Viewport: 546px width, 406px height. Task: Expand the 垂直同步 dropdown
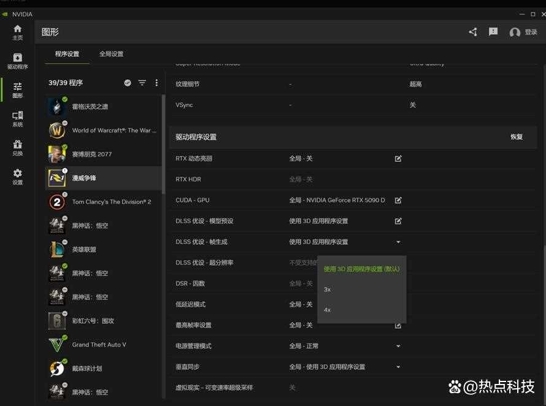[398, 367]
